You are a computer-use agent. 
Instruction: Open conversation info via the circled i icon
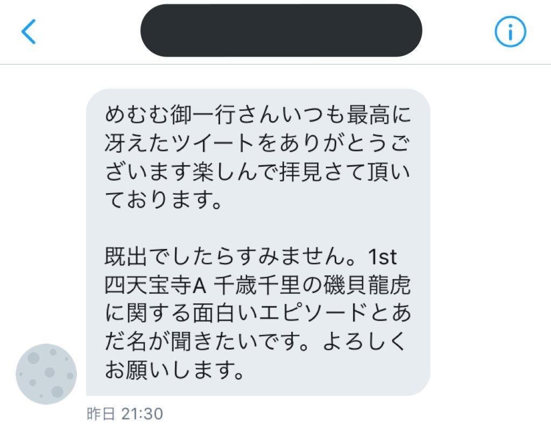(510, 32)
